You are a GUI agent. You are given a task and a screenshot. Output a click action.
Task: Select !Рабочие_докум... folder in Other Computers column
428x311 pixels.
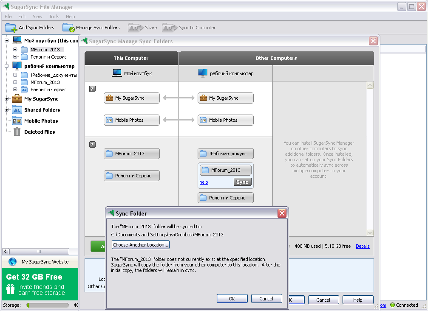[225, 154]
